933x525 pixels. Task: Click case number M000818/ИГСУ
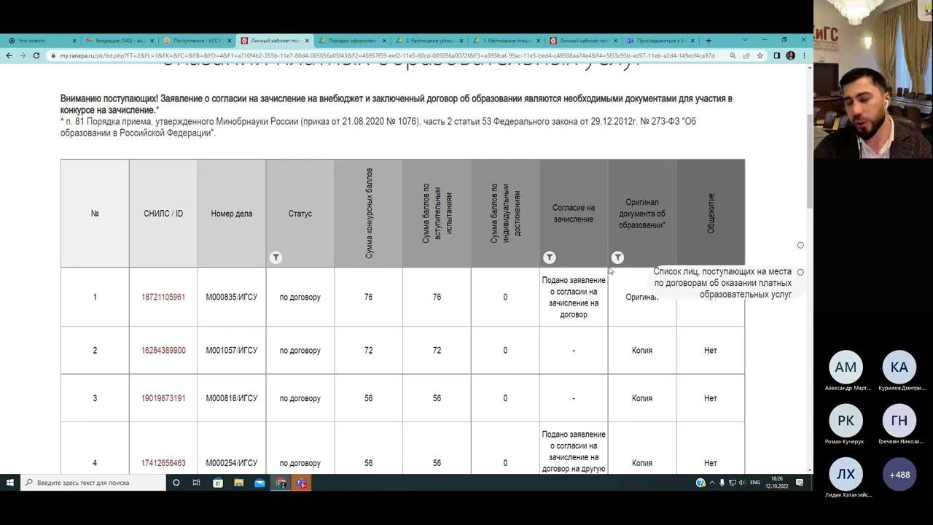click(232, 399)
